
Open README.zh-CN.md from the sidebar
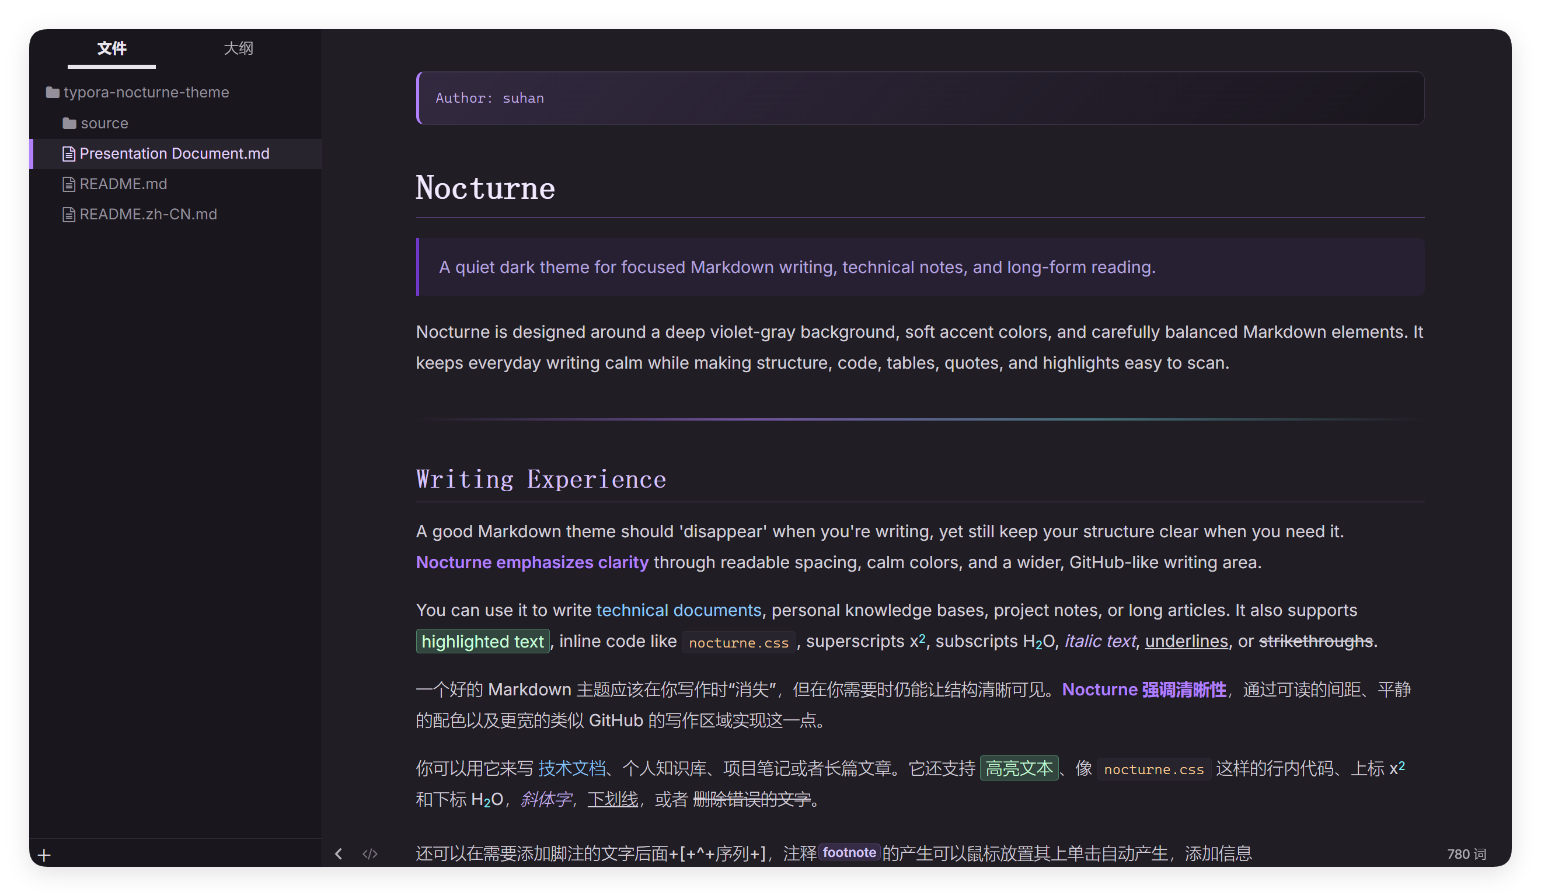click(x=148, y=215)
